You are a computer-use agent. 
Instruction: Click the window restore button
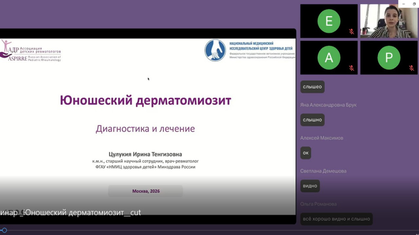point(414,4)
